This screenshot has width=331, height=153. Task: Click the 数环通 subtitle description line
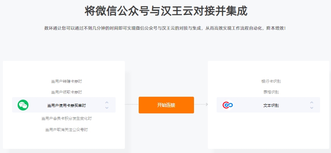point(165,28)
